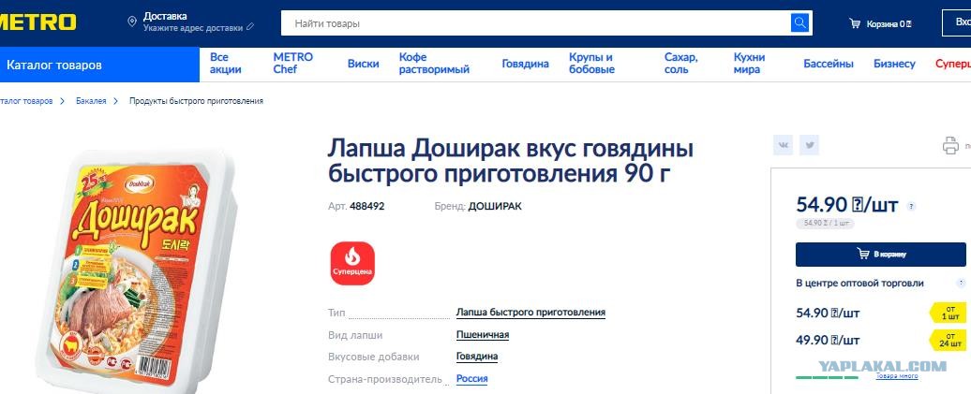Click the Суперцена flame badge

pyautogui.click(x=352, y=264)
